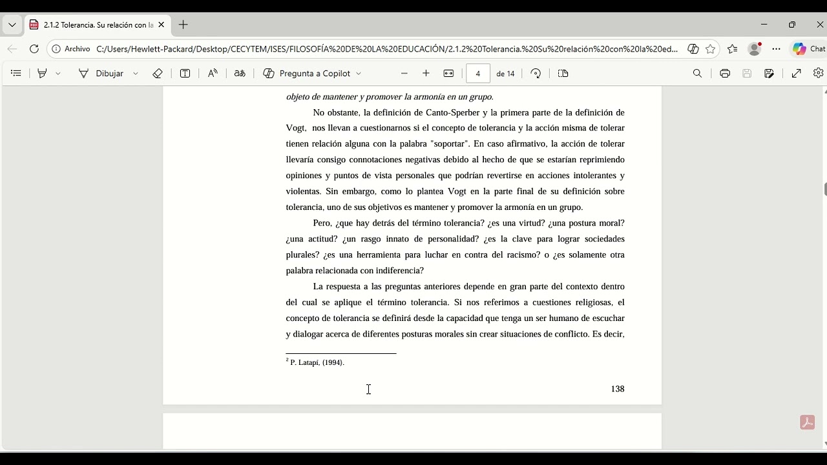Save the PDF file
This screenshot has width=827, height=465.
(747, 74)
